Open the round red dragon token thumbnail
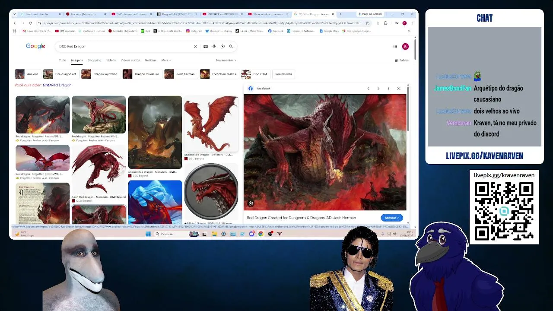Screen dimensions: 553x311 coord(211,192)
